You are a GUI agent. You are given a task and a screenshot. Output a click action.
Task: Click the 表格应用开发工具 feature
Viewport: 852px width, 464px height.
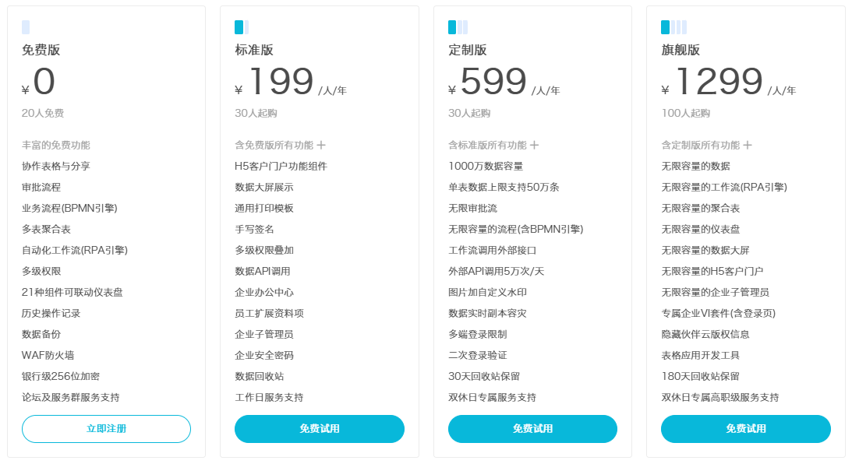point(700,355)
